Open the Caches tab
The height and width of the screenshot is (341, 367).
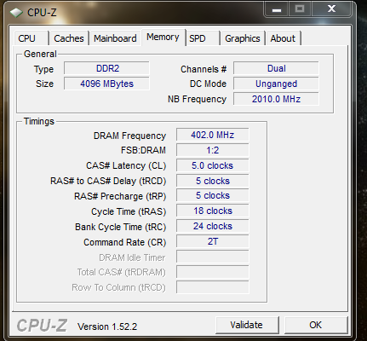[x=69, y=38]
